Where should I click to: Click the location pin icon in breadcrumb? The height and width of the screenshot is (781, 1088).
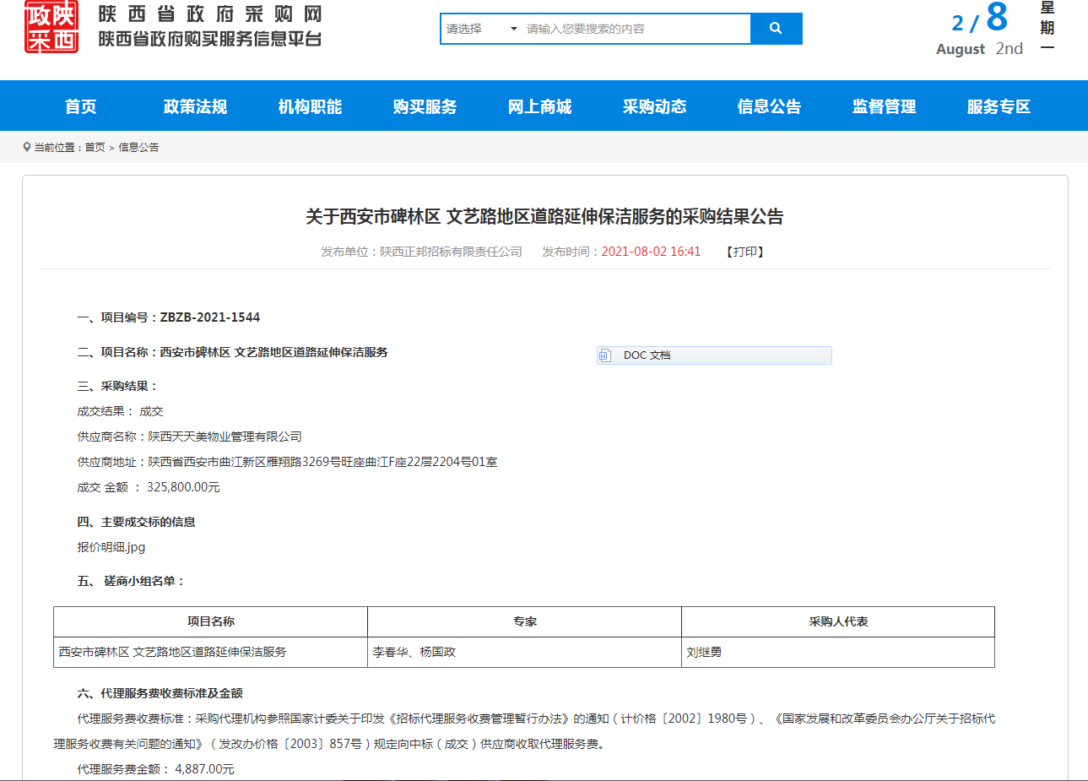[x=27, y=147]
